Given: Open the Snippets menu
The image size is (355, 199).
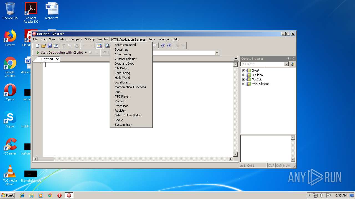Looking at the screenshot, I should pos(76,39).
